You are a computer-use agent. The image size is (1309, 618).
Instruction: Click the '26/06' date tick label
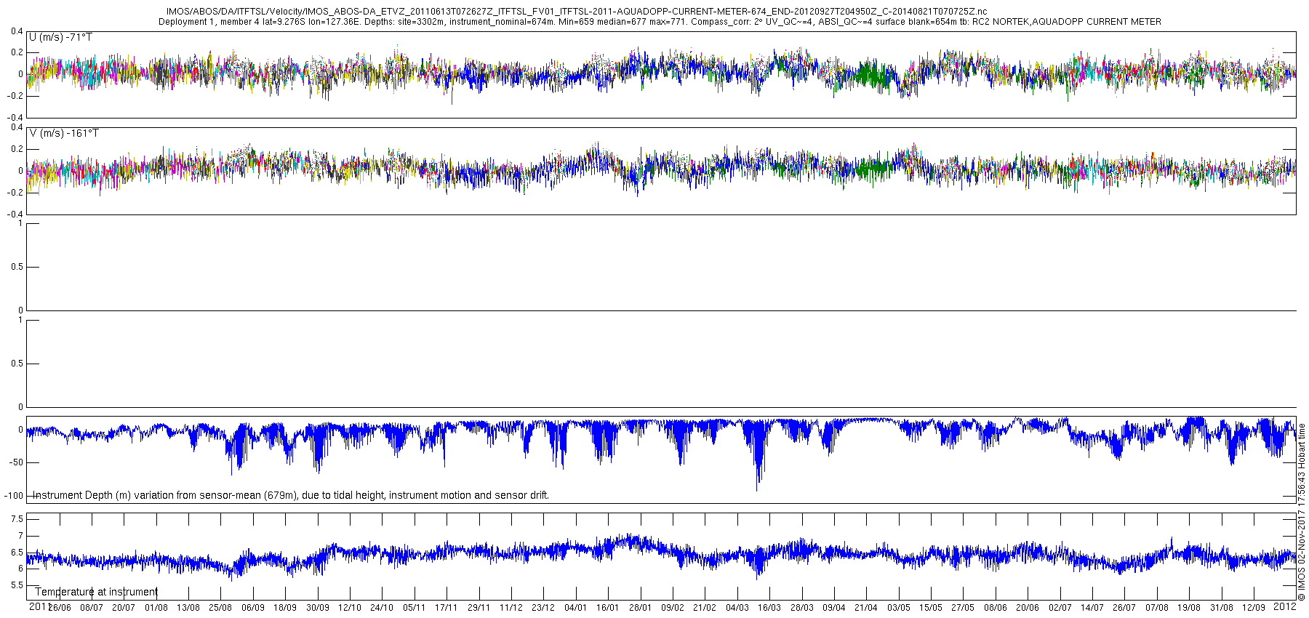point(60,608)
